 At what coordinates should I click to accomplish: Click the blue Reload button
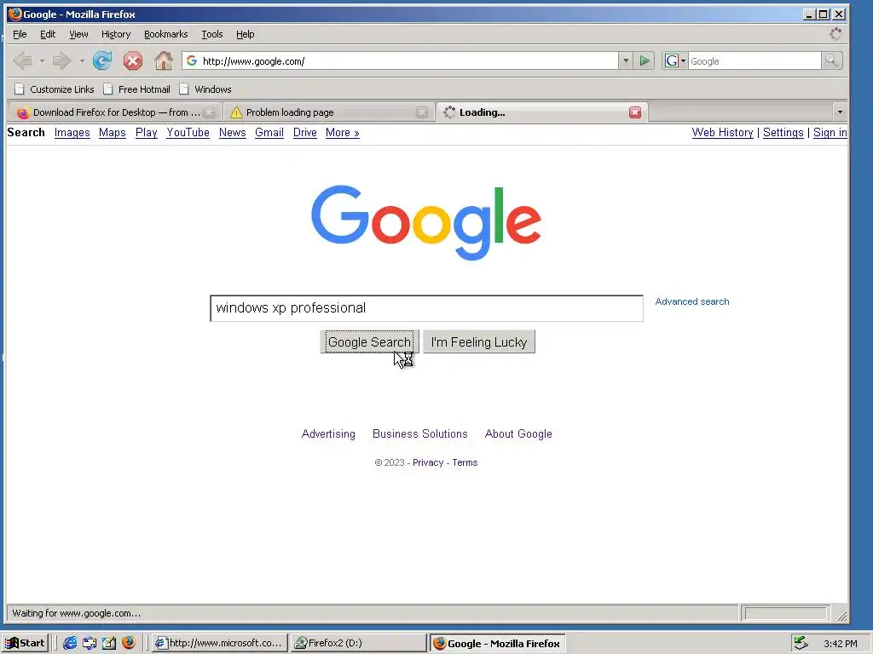[x=102, y=60]
